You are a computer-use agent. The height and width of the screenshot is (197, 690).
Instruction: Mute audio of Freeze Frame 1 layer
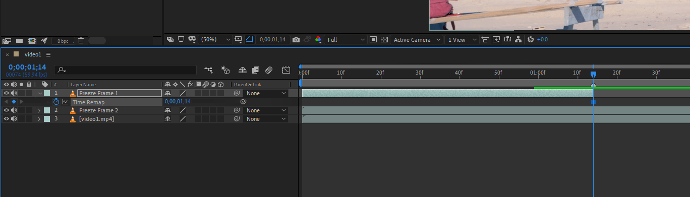[x=14, y=93]
